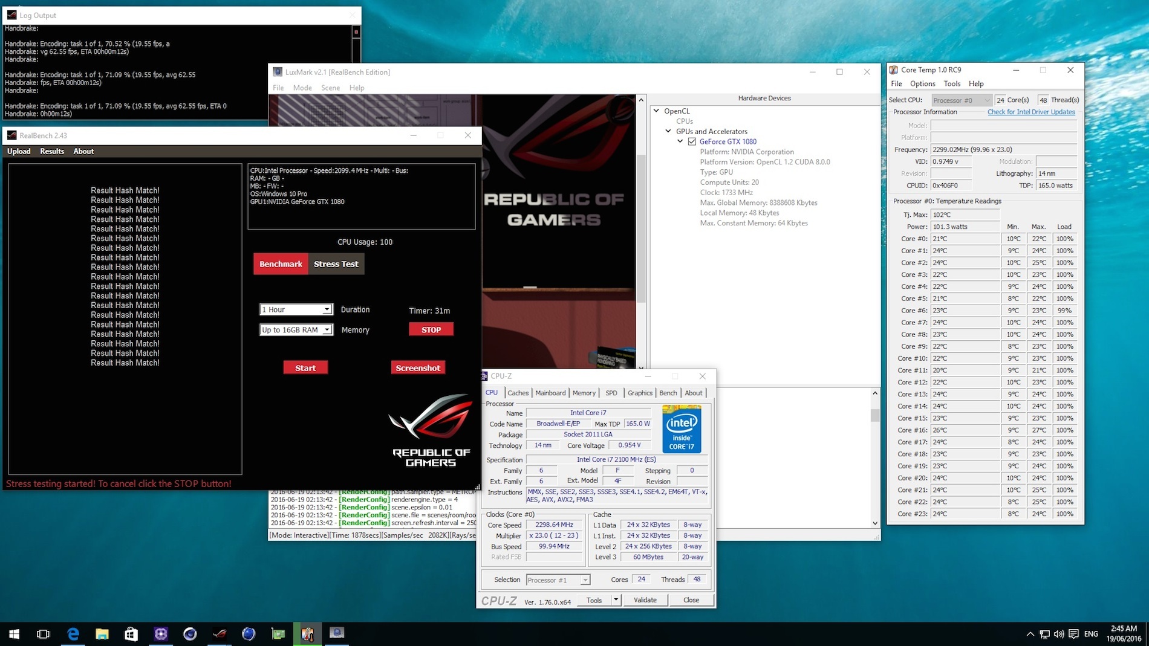1149x646 pixels.
Task: Open the LuxMark Scene menu
Action: [330, 88]
